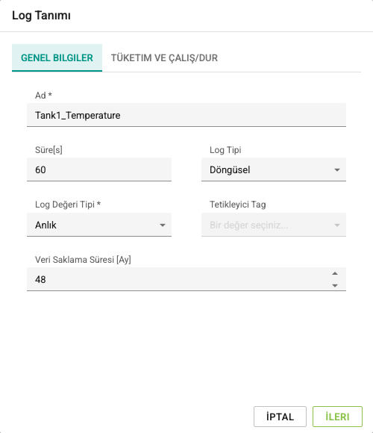Viewport: 373px width, 433px height.
Task: Click the Döngüsel value in Log Tipi
Action: 230,169
